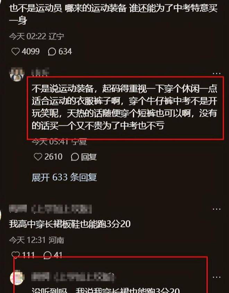The width and height of the screenshot is (229, 293).
Task: Like the Ningxia comment with 2610 likes
Action: (38, 157)
